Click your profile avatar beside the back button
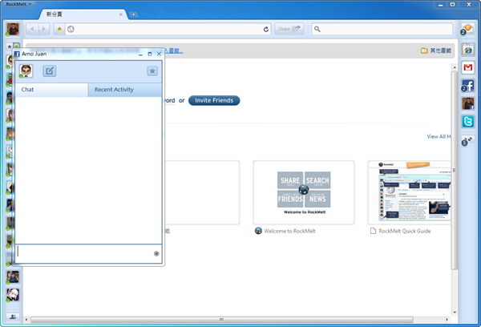The height and width of the screenshot is (327, 481). [x=13, y=29]
